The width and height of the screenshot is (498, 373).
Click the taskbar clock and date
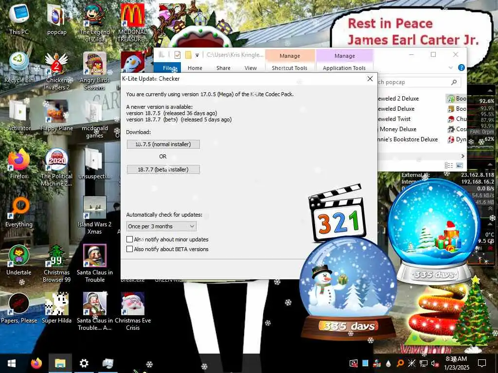[x=456, y=363]
